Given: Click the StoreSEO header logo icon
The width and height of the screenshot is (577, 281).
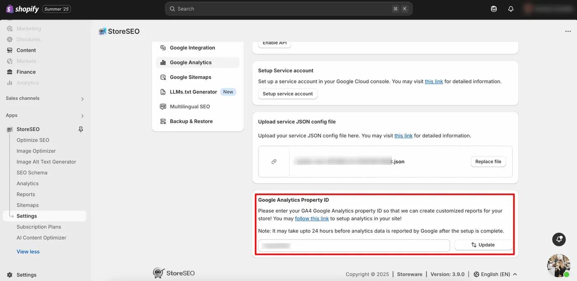Looking at the screenshot, I should point(103,31).
